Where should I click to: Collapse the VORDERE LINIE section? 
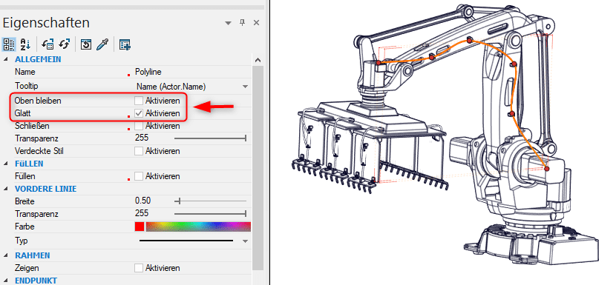point(5,189)
